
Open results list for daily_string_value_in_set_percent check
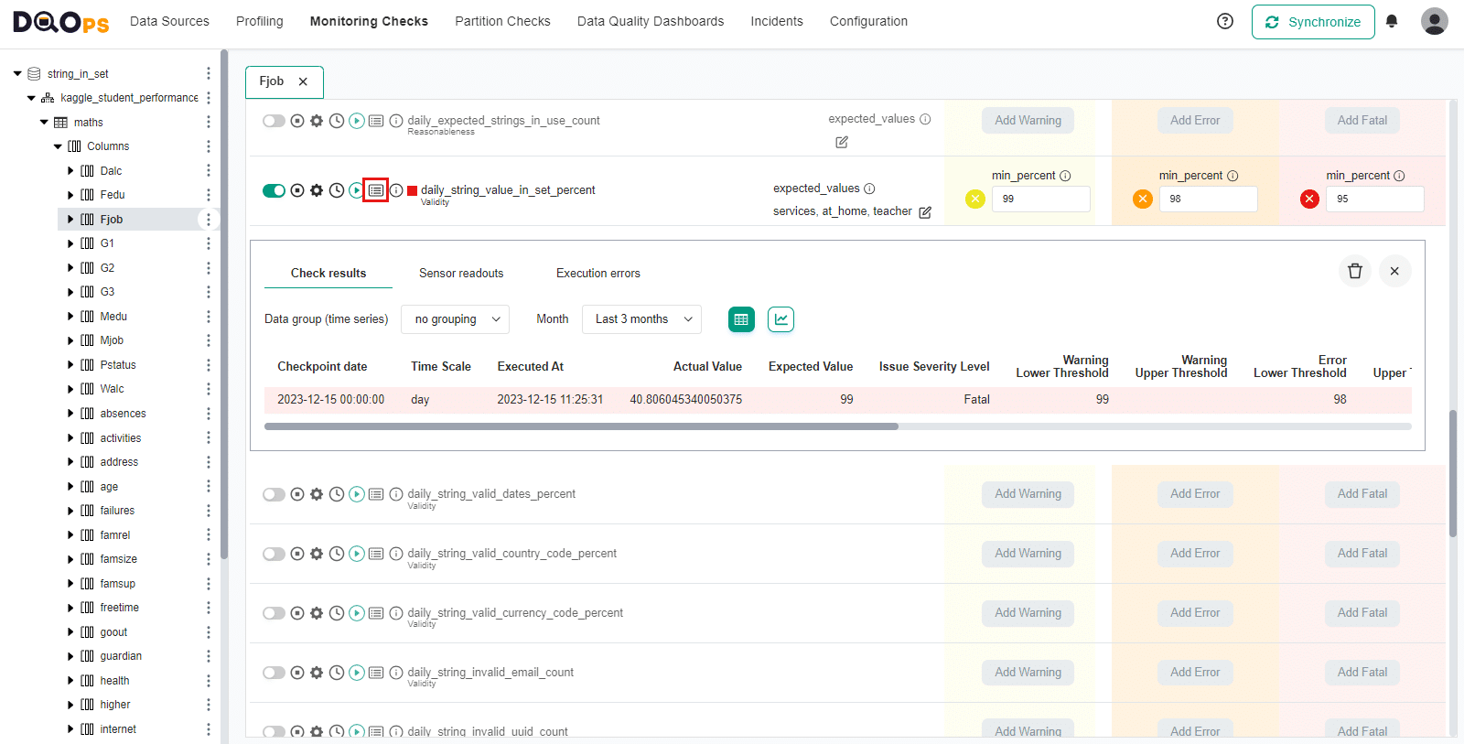(376, 190)
